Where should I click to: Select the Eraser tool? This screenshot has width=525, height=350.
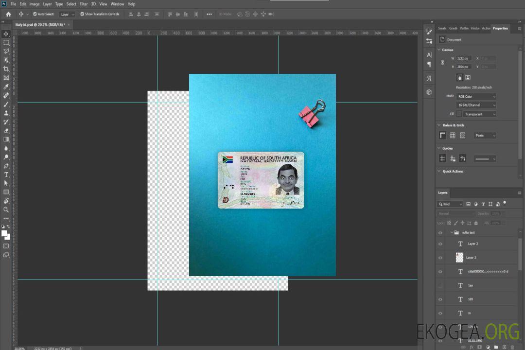click(x=6, y=130)
